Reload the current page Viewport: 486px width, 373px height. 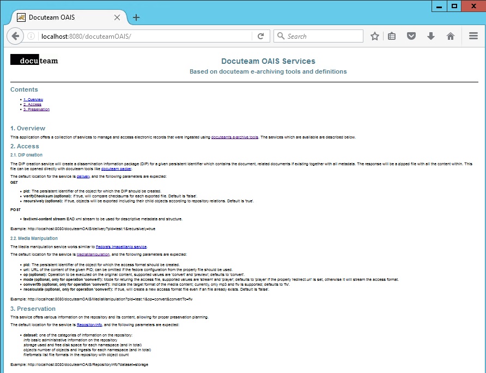pyautogui.click(x=260, y=37)
